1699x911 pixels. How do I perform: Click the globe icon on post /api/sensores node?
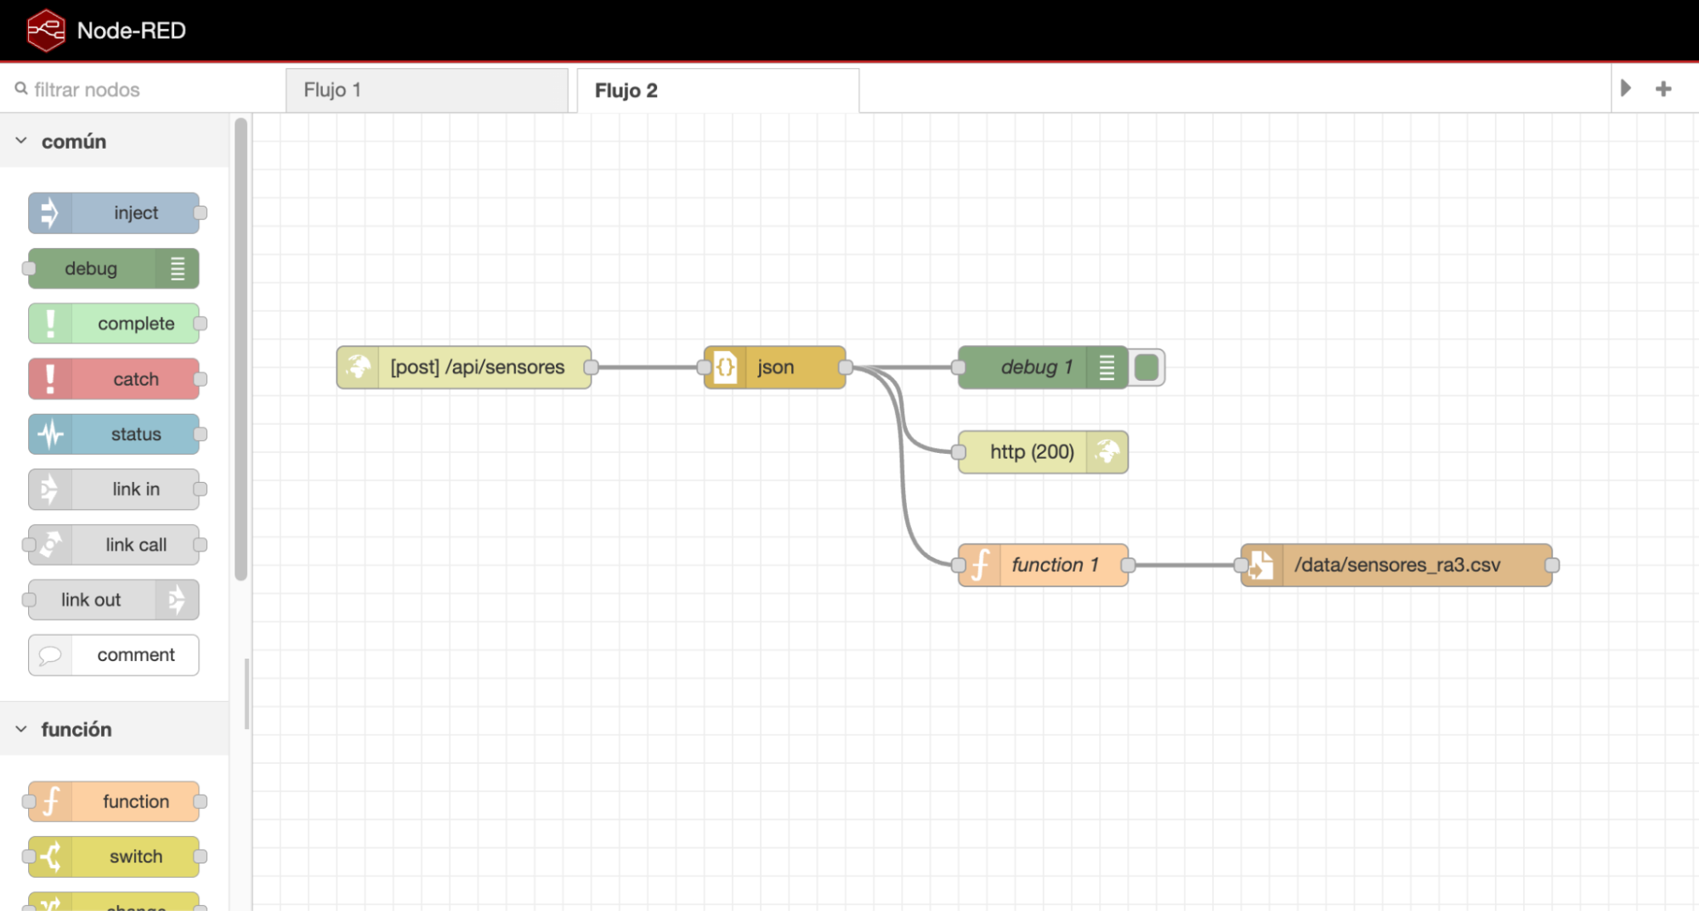click(358, 367)
